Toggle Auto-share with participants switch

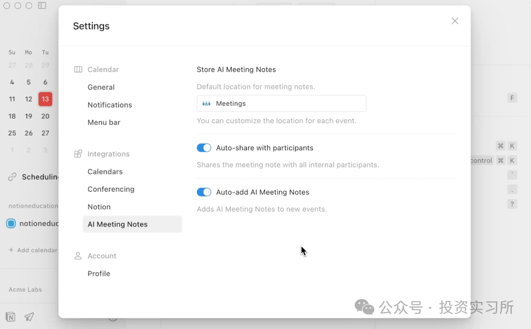pyautogui.click(x=204, y=148)
